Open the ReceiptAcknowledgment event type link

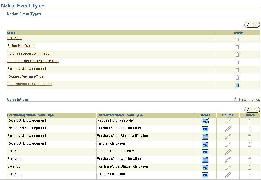[27, 68]
